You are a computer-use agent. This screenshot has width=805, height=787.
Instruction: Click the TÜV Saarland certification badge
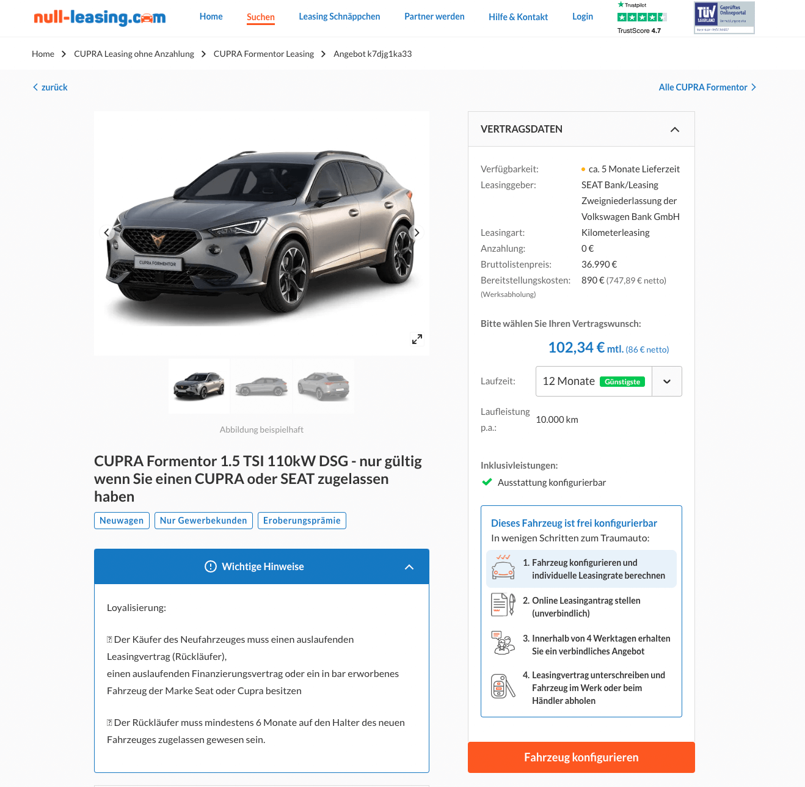(x=724, y=18)
